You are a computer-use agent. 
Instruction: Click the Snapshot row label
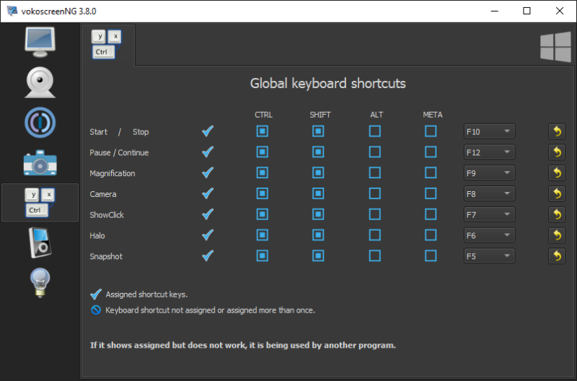coord(106,256)
